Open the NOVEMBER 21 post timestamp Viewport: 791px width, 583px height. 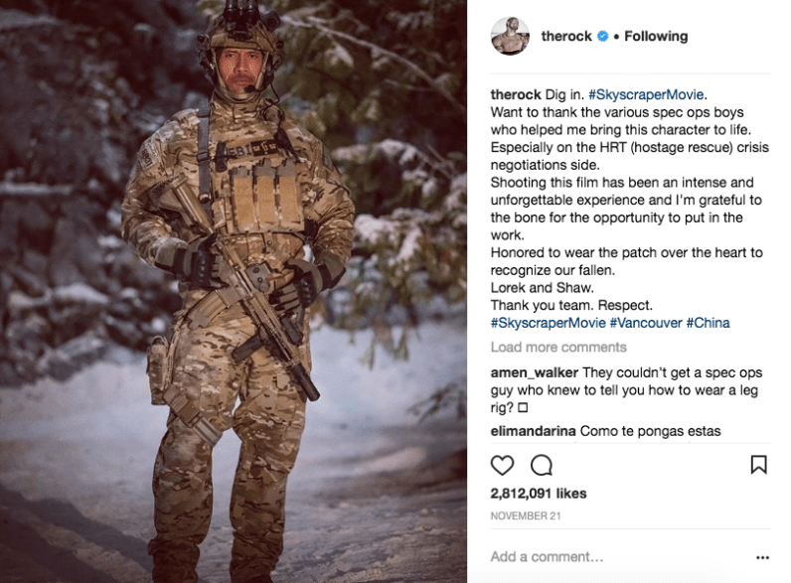pos(526,515)
